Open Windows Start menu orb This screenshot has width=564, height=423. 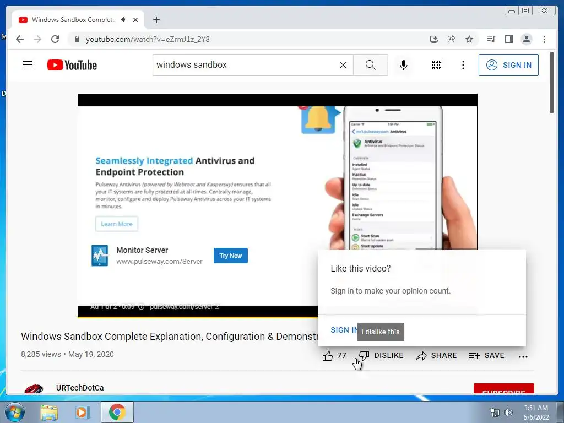15,412
